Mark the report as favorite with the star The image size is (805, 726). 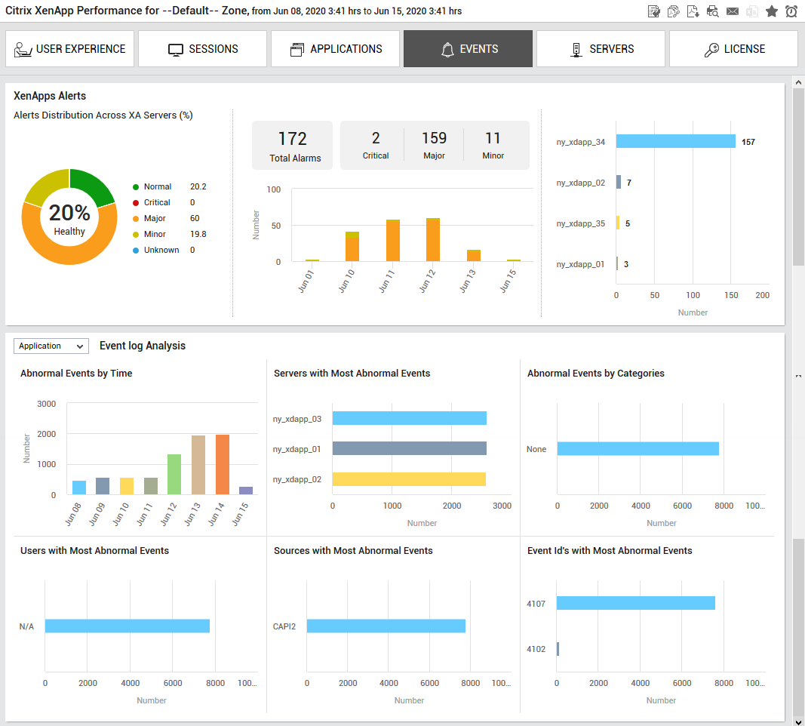pyautogui.click(x=772, y=11)
